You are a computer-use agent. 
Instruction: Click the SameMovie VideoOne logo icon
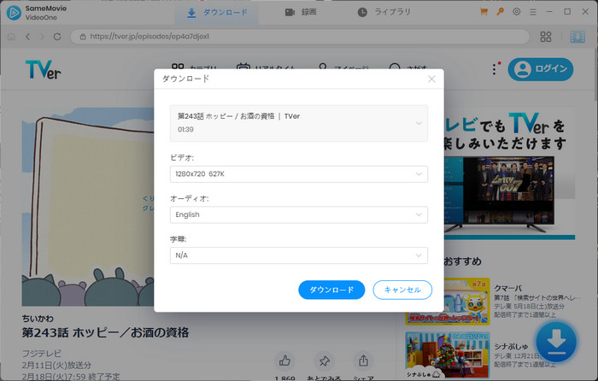[14, 13]
